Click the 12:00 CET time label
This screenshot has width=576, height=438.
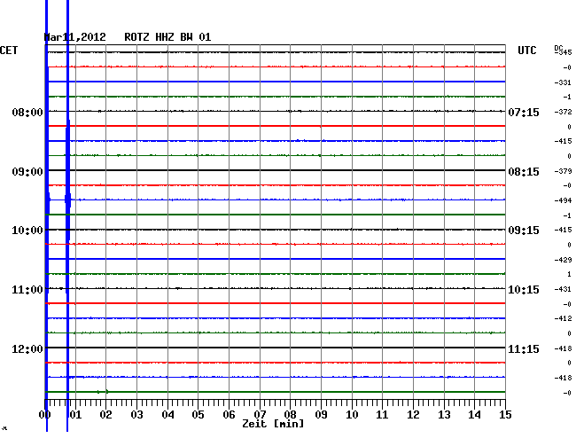27,348
